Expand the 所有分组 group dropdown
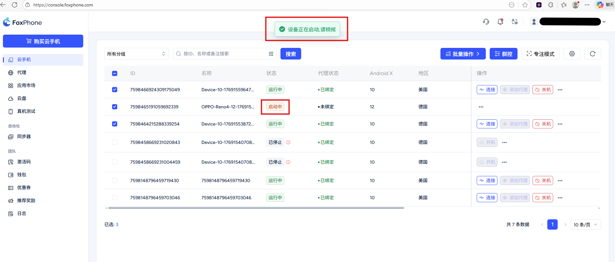Viewport: 615px width, 262px height. [x=136, y=54]
